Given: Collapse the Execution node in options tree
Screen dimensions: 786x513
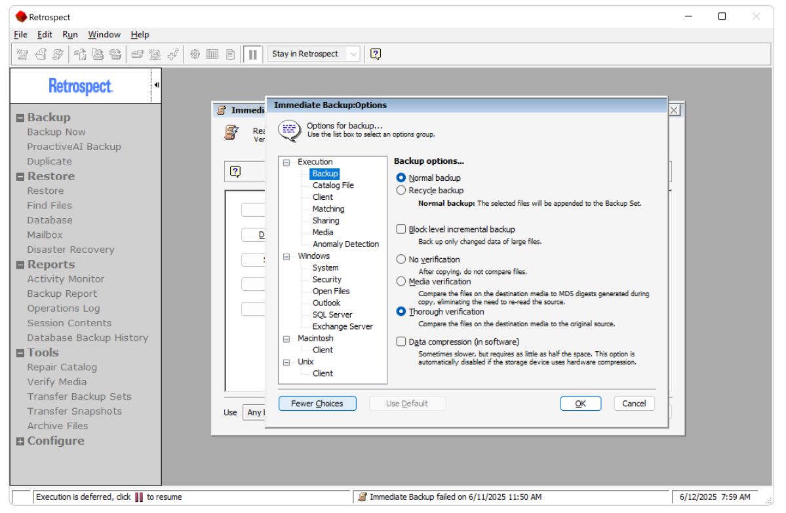Looking at the screenshot, I should [286, 162].
